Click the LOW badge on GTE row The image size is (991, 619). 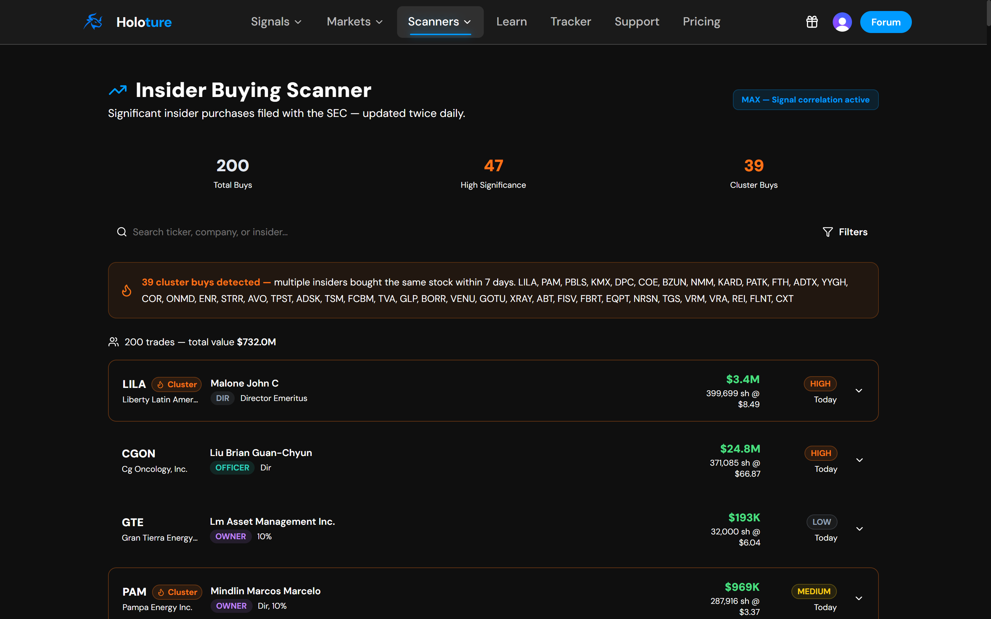[821, 522]
